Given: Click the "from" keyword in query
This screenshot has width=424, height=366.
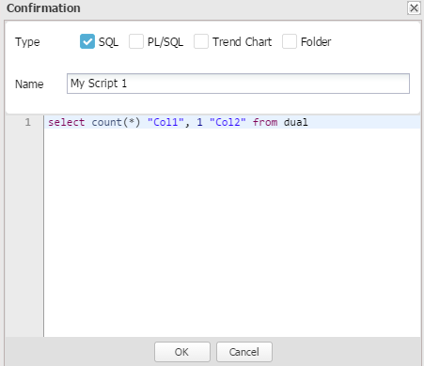Looking at the screenshot, I should tap(265, 122).
